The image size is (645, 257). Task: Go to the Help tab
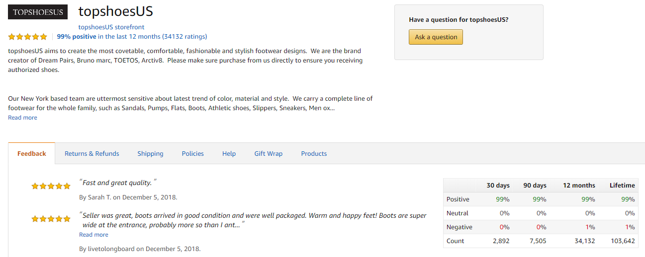[229, 153]
